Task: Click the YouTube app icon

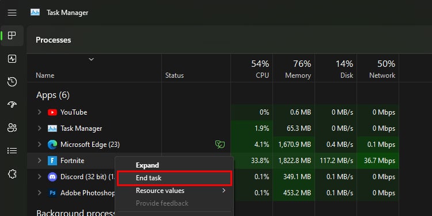Action: pyautogui.click(x=52, y=112)
